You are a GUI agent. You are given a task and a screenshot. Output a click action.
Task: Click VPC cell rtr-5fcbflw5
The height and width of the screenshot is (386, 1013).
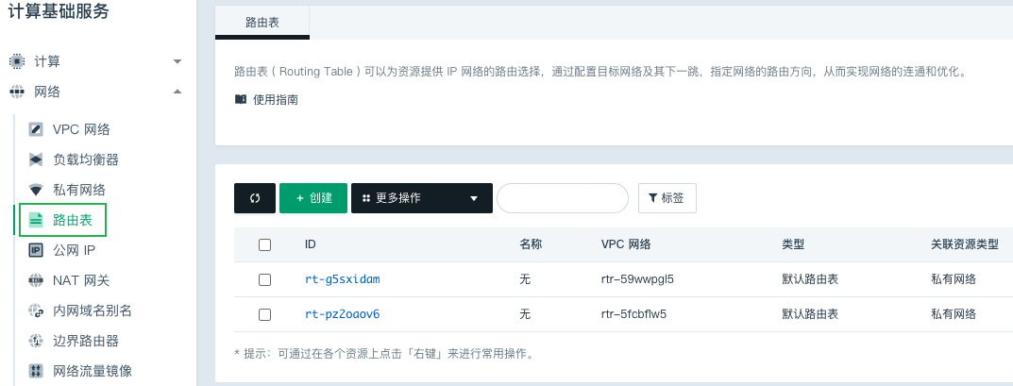633,314
